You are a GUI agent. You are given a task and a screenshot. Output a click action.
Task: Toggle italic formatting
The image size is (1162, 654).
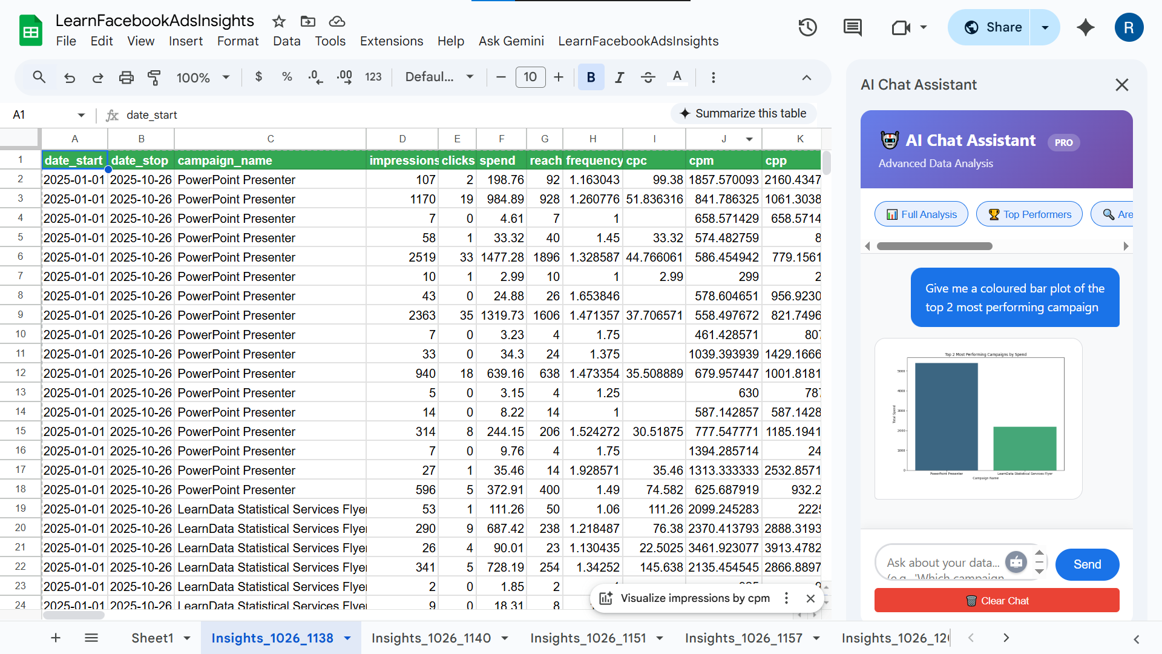[619, 78]
